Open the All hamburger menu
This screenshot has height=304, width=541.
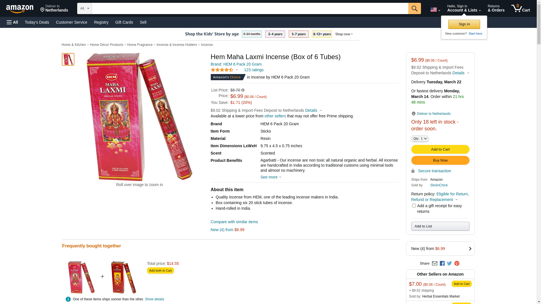pos(12,22)
